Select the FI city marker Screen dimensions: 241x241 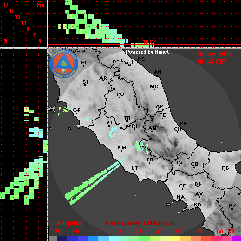(x=83, y=63)
